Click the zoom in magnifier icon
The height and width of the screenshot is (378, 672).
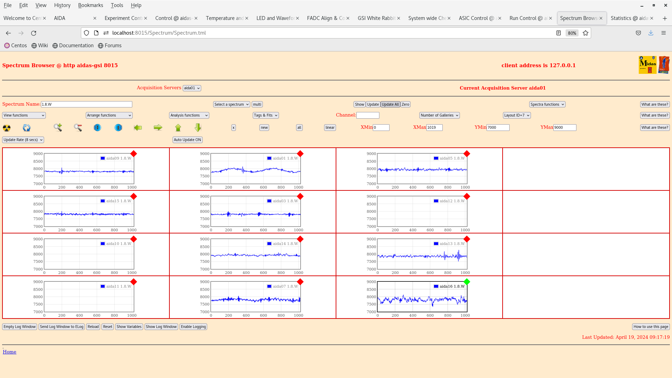58,127
